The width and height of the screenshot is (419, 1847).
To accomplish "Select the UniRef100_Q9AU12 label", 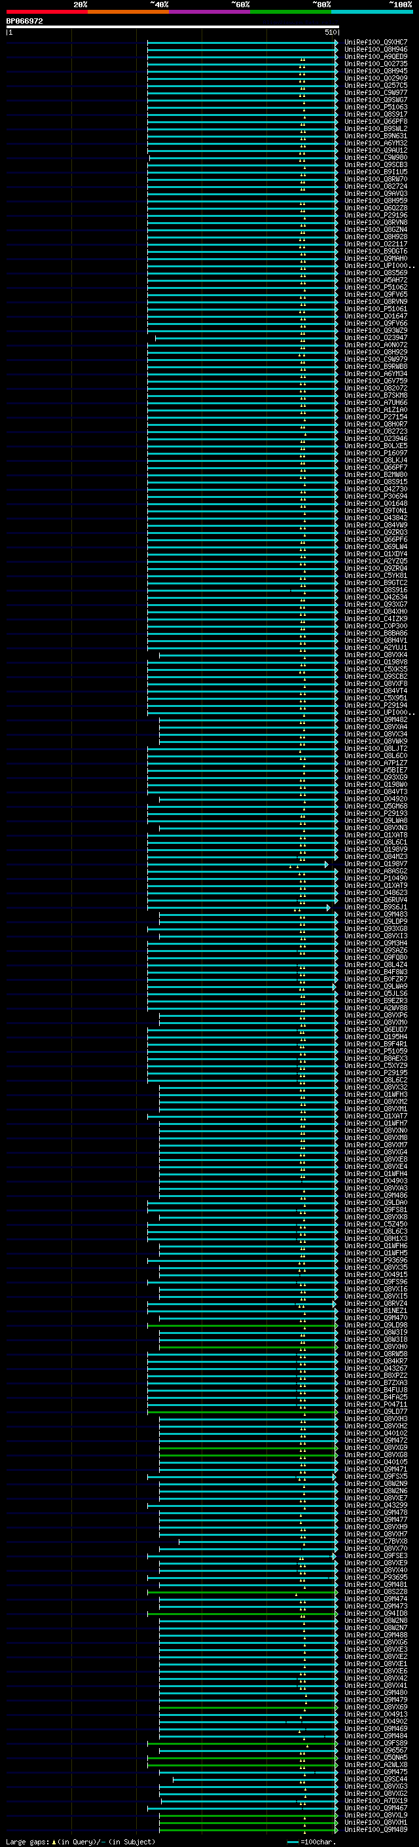I will tap(375, 151).
